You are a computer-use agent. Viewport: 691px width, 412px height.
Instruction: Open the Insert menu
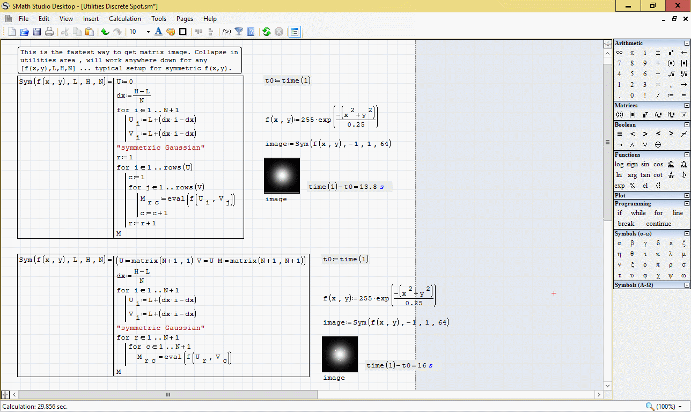click(91, 19)
